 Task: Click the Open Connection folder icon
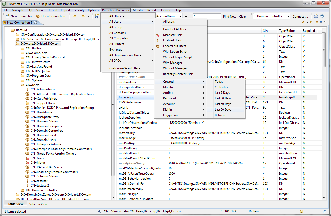click(x=38, y=16)
